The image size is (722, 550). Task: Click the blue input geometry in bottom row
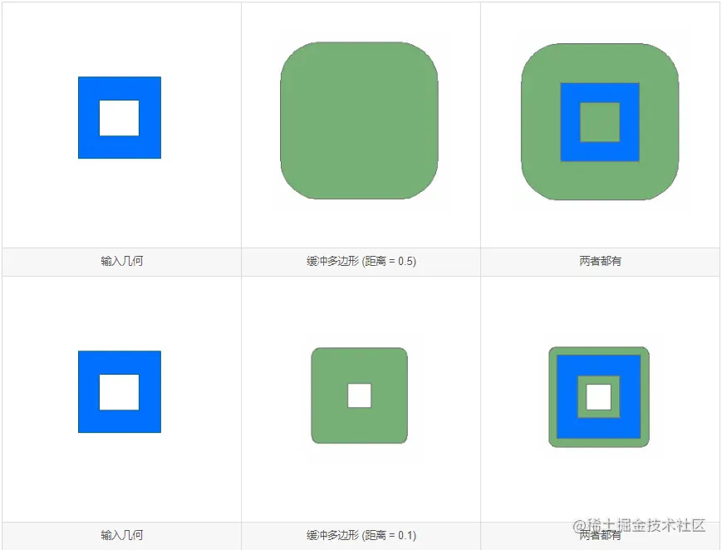120,391
